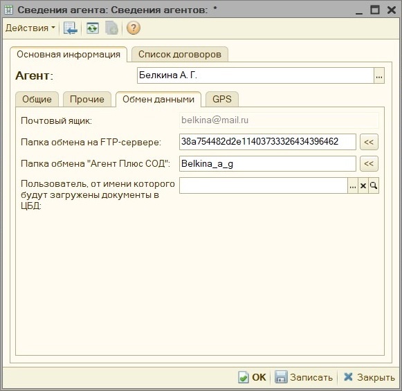Click the Агент Плюс СОД << button
The height and width of the screenshot is (391, 402).
click(369, 163)
